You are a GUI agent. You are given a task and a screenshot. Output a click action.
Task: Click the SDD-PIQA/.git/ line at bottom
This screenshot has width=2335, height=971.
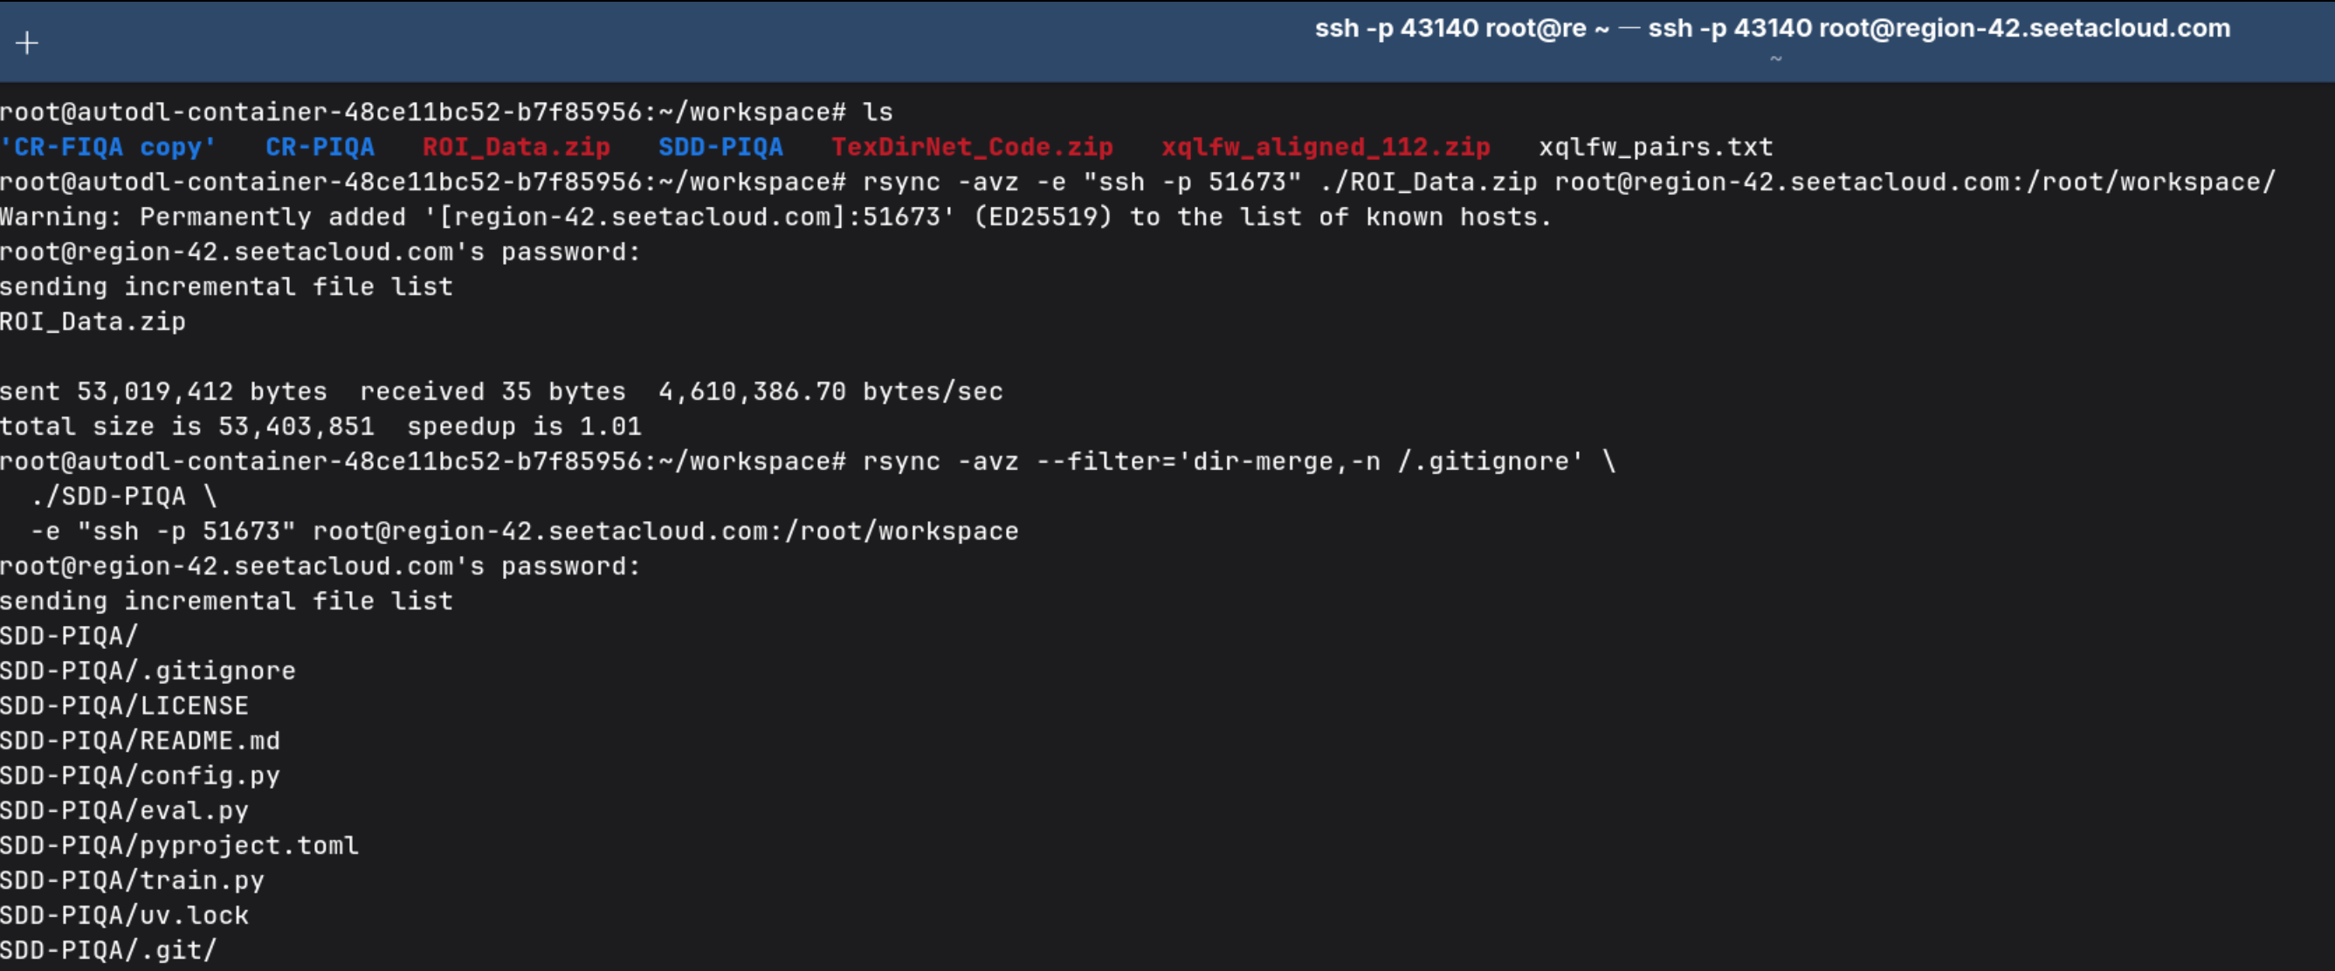(x=109, y=950)
